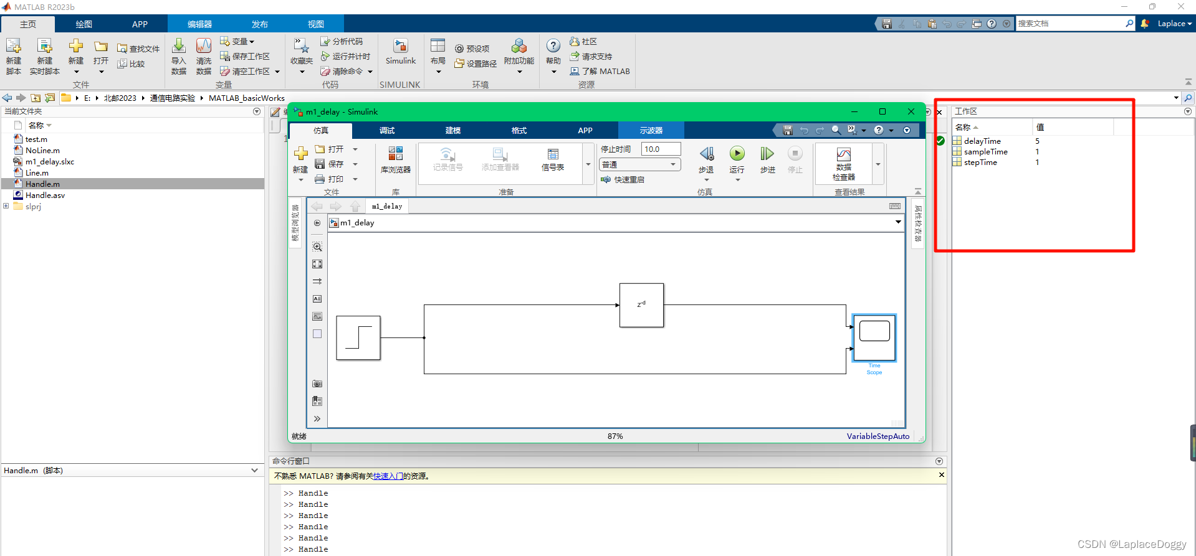The image size is (1196, 556).
Task: Select the Delay z^-d block
Action: [x=641, y=305]
